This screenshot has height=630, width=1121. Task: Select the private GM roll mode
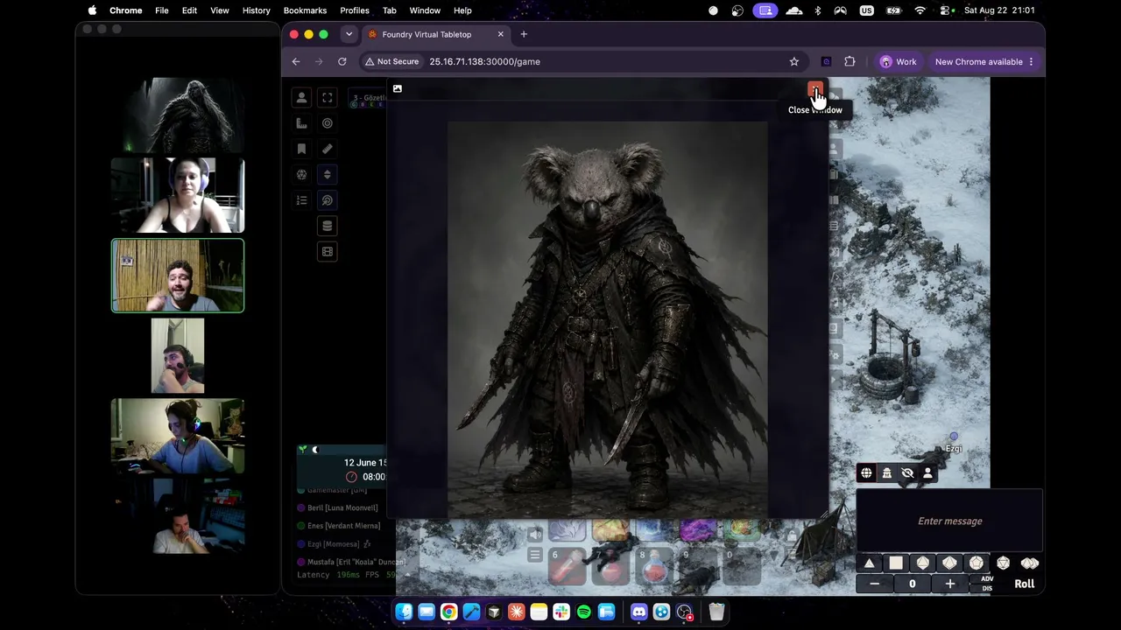[x=886, y=473]
